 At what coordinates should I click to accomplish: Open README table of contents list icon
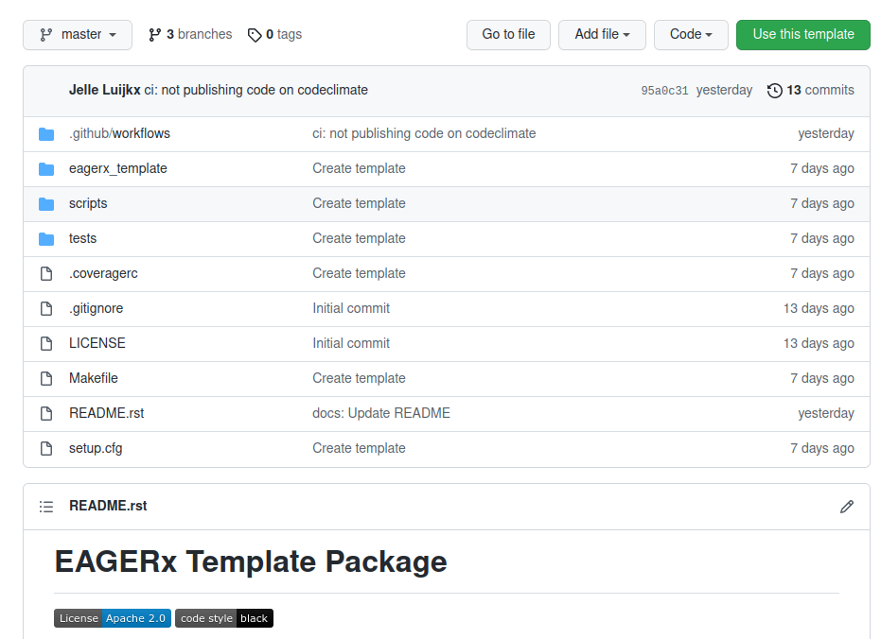point(46,507)
